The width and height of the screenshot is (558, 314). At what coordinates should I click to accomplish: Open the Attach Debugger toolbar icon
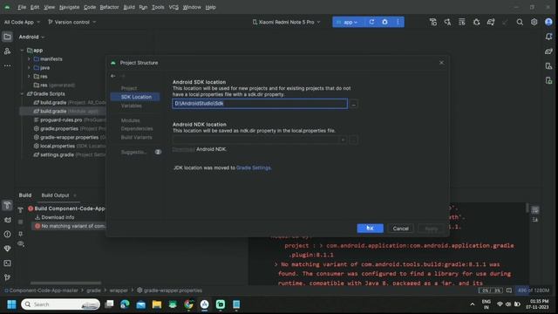476,22
